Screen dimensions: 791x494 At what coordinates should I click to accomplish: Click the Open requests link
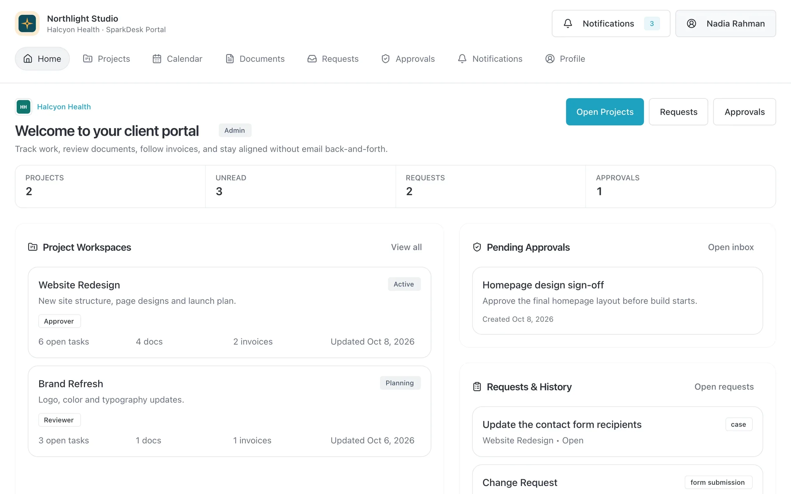click(x=724, y=387)
